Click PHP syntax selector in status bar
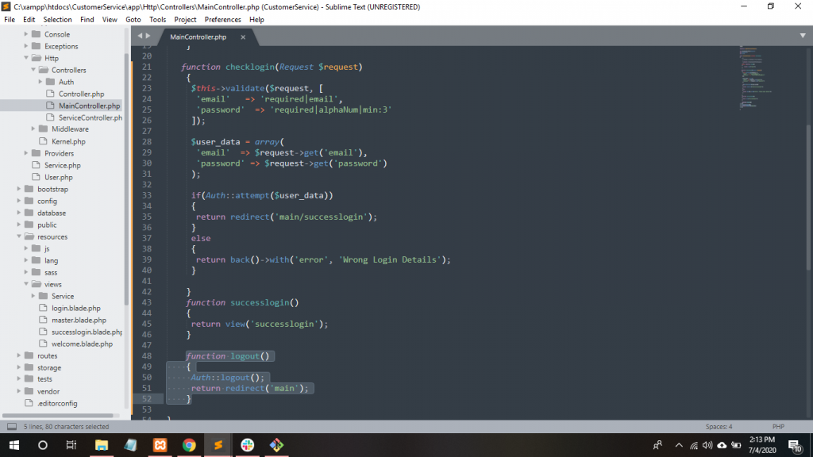Image resolution: width=813 pixels, height=457 pixels. 778,427
